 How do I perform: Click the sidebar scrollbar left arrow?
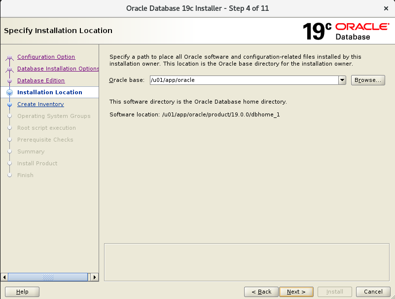(x=4, y=277)
